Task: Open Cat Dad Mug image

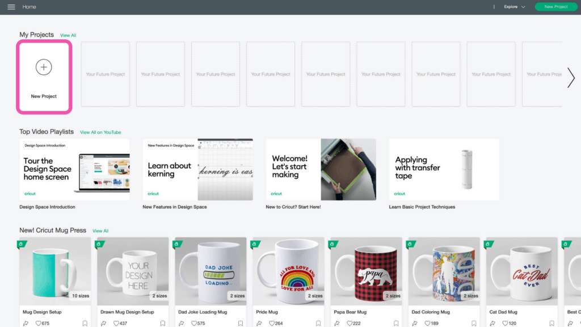Action: [x=522, y=271]
